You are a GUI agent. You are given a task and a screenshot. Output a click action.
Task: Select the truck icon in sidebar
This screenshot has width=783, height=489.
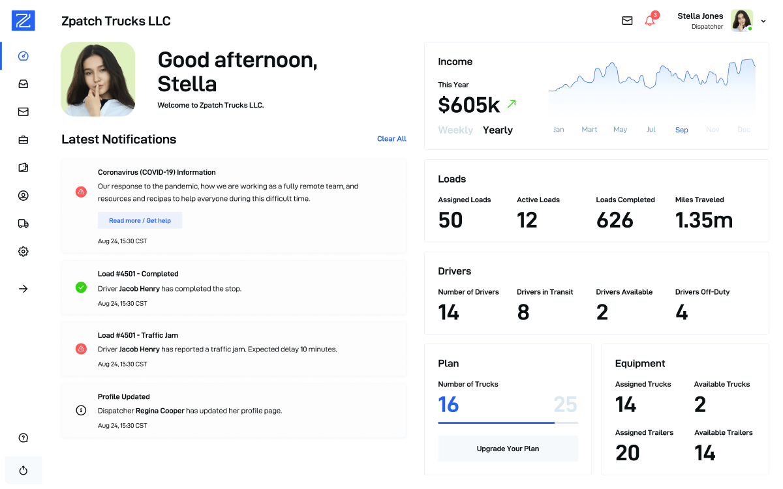23,224
